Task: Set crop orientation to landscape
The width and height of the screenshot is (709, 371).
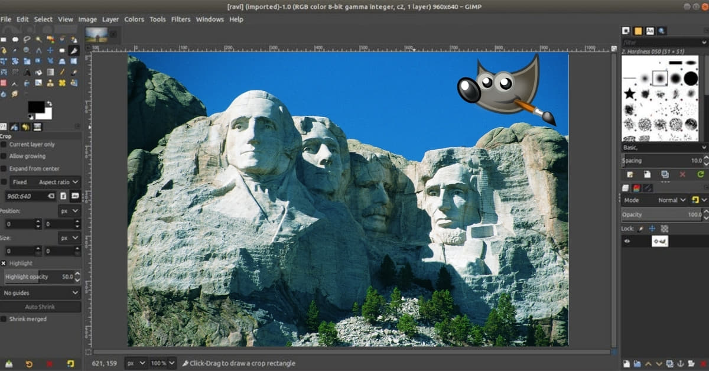Action: click(75, 196)
